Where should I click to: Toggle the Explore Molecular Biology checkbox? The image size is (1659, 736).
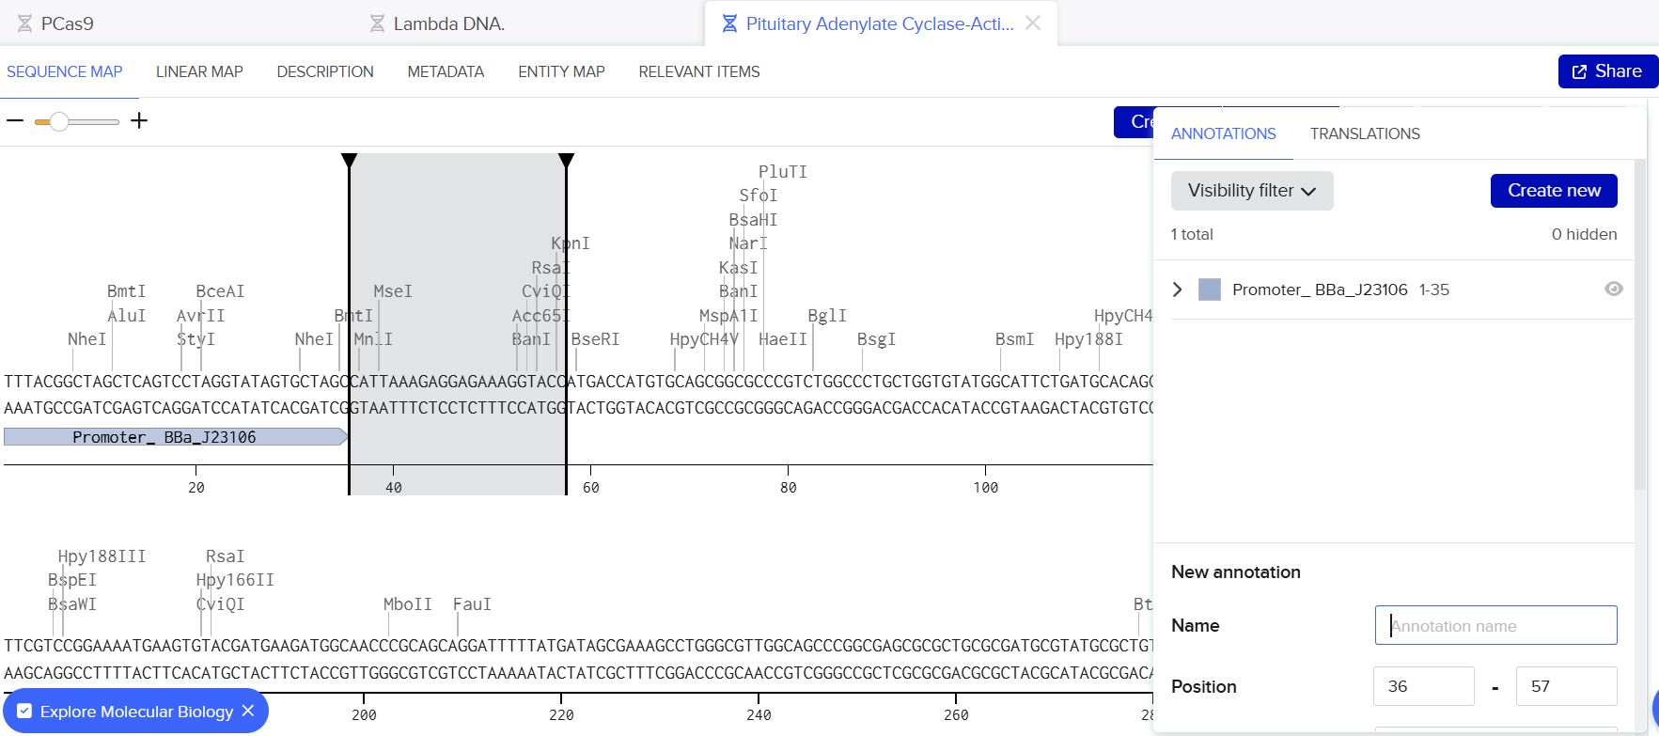click(25, 712)
